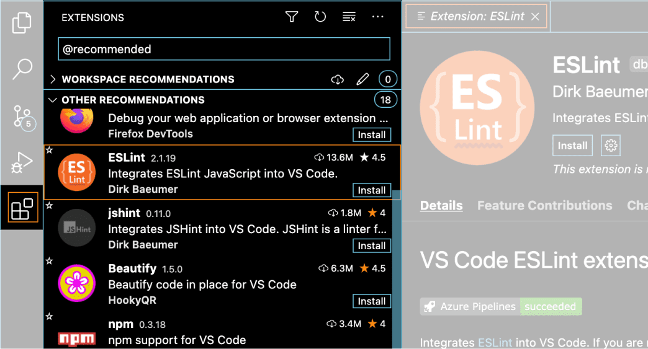Click 'Beautify code in place for VS Code'
The width and height of the screenshot is (648, 349).
(202, 285)
